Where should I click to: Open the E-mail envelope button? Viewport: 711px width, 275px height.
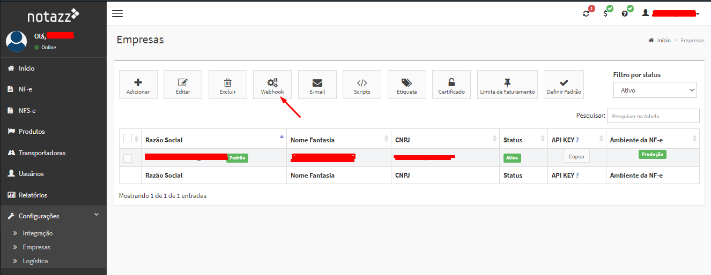click(317, 85)
